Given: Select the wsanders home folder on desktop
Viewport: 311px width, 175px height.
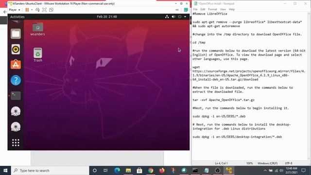Looking at the screenshot, I should point(38,29).
